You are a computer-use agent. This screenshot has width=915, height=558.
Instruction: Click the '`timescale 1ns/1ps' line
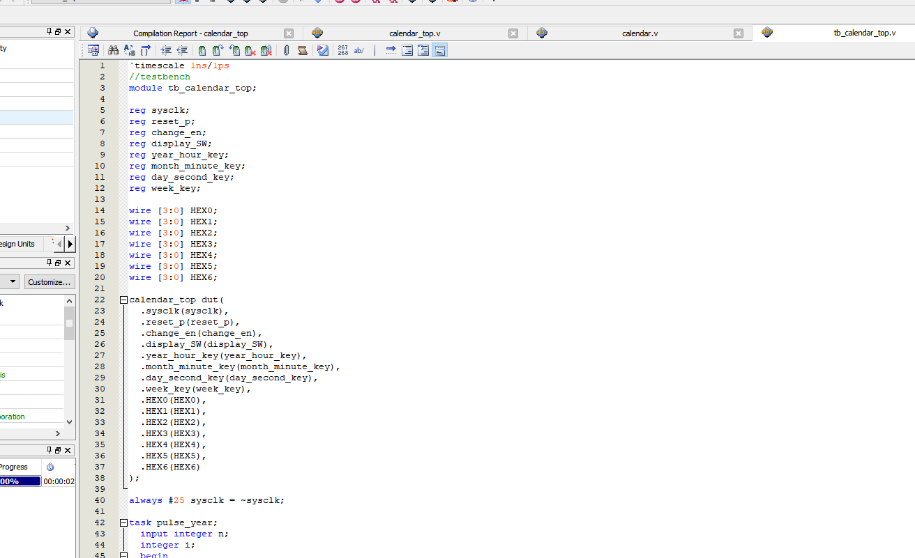click(179, 65)
